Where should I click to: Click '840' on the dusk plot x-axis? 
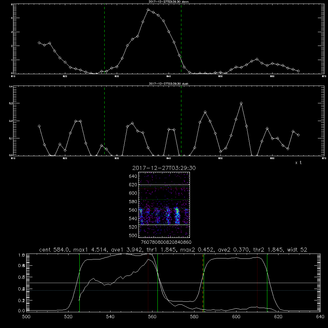tap(169, 158)
